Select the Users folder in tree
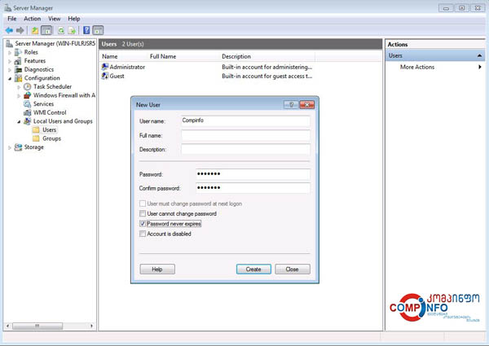Image resolution: width=489 pixels, height=346 pixels. click(49, 130)
